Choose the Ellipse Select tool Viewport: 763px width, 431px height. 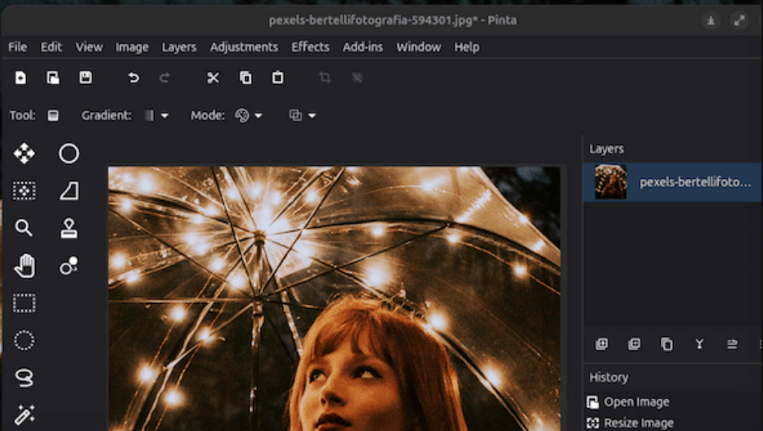pyautogui.click(x=25, y=340)
